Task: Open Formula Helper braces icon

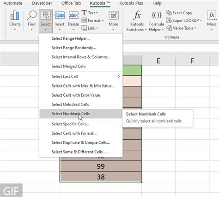Action: pyautogui.click(x=157, y=15)
